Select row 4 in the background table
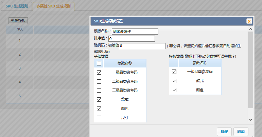 (x=20, y=82)
